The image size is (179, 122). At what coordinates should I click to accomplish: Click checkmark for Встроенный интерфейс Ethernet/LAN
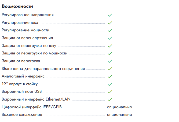[x=109, y=99]
